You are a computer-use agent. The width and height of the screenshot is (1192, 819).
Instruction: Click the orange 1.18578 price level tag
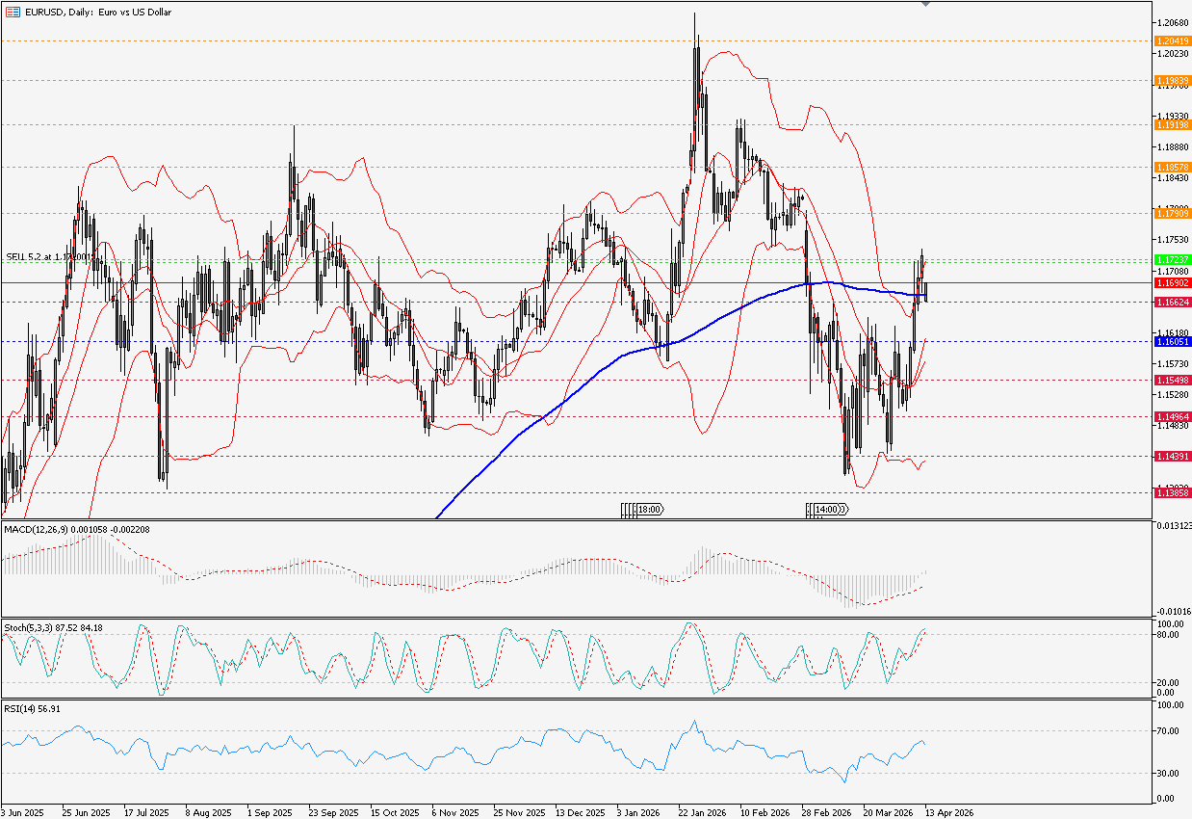tap(1172, 167)
